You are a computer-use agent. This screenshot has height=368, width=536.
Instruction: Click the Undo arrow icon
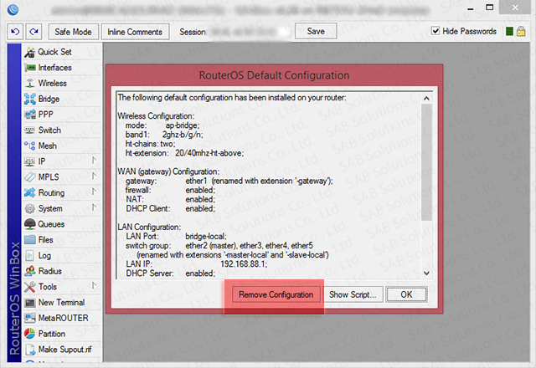pyautogui.click(x=15, y=32)
